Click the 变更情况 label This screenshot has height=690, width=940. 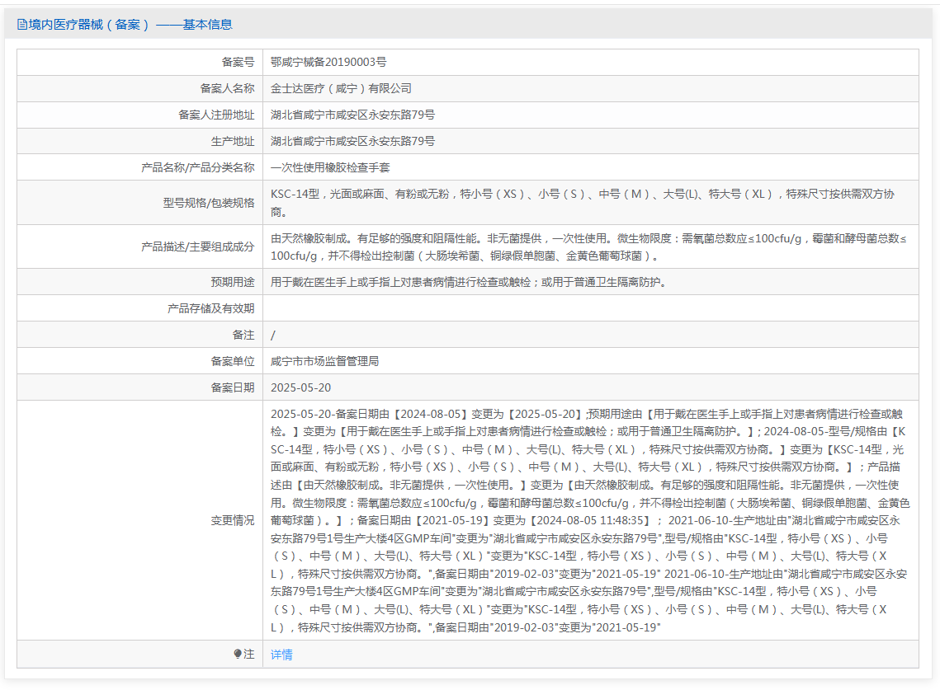[233, 520]
